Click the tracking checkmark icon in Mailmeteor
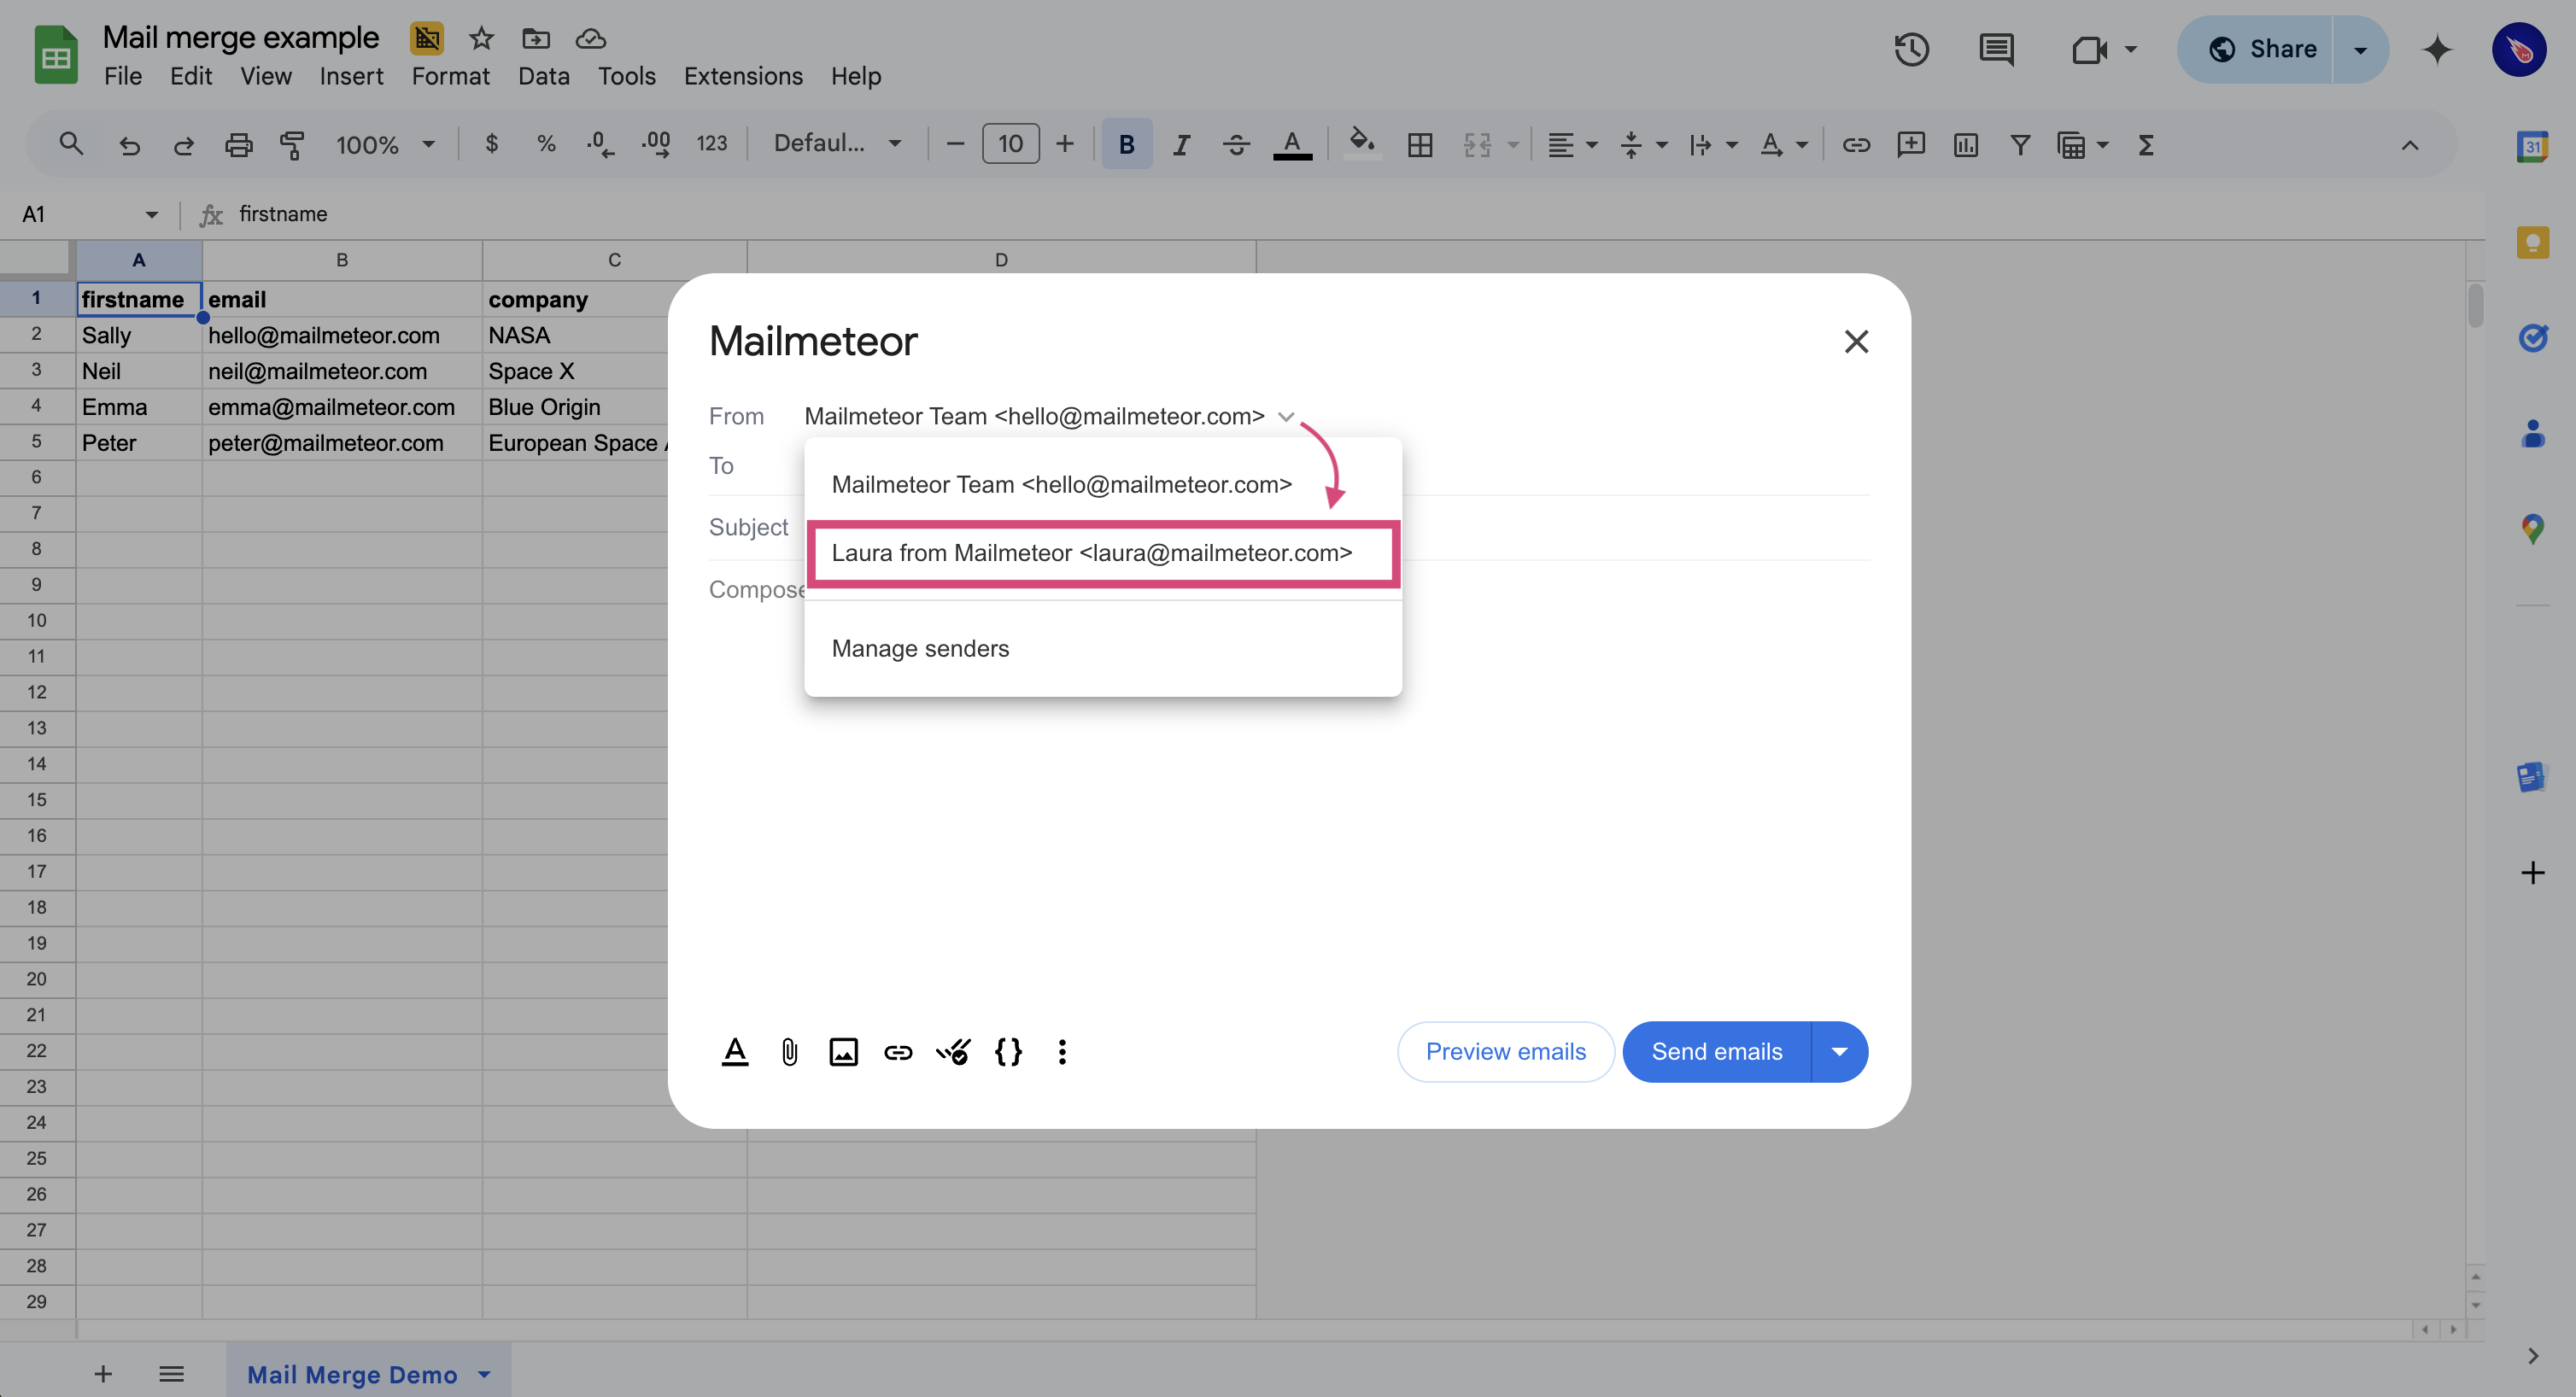The height and width of the screenshot is (1397, 2576). tap(953, 1052)
